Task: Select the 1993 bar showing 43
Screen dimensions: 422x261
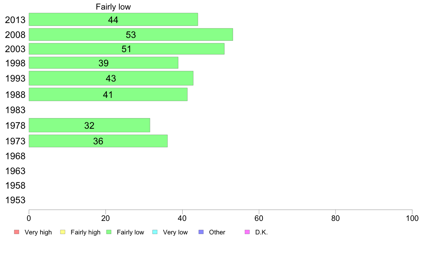Action: pyautogui.click(x=111, y=78)
